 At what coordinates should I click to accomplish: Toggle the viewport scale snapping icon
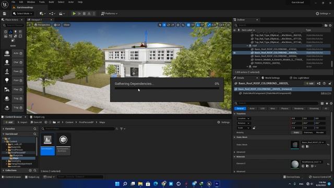click(x=209, y=25)
